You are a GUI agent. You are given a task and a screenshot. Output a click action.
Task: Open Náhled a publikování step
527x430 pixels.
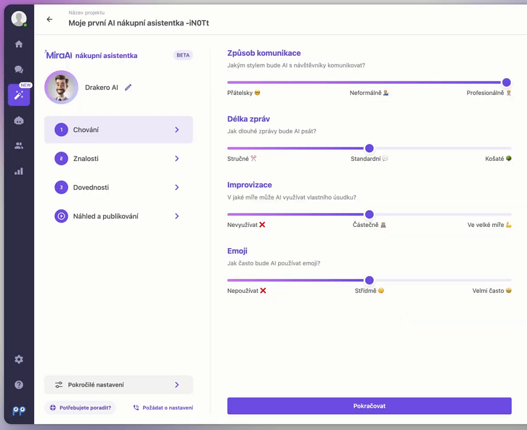118,216
